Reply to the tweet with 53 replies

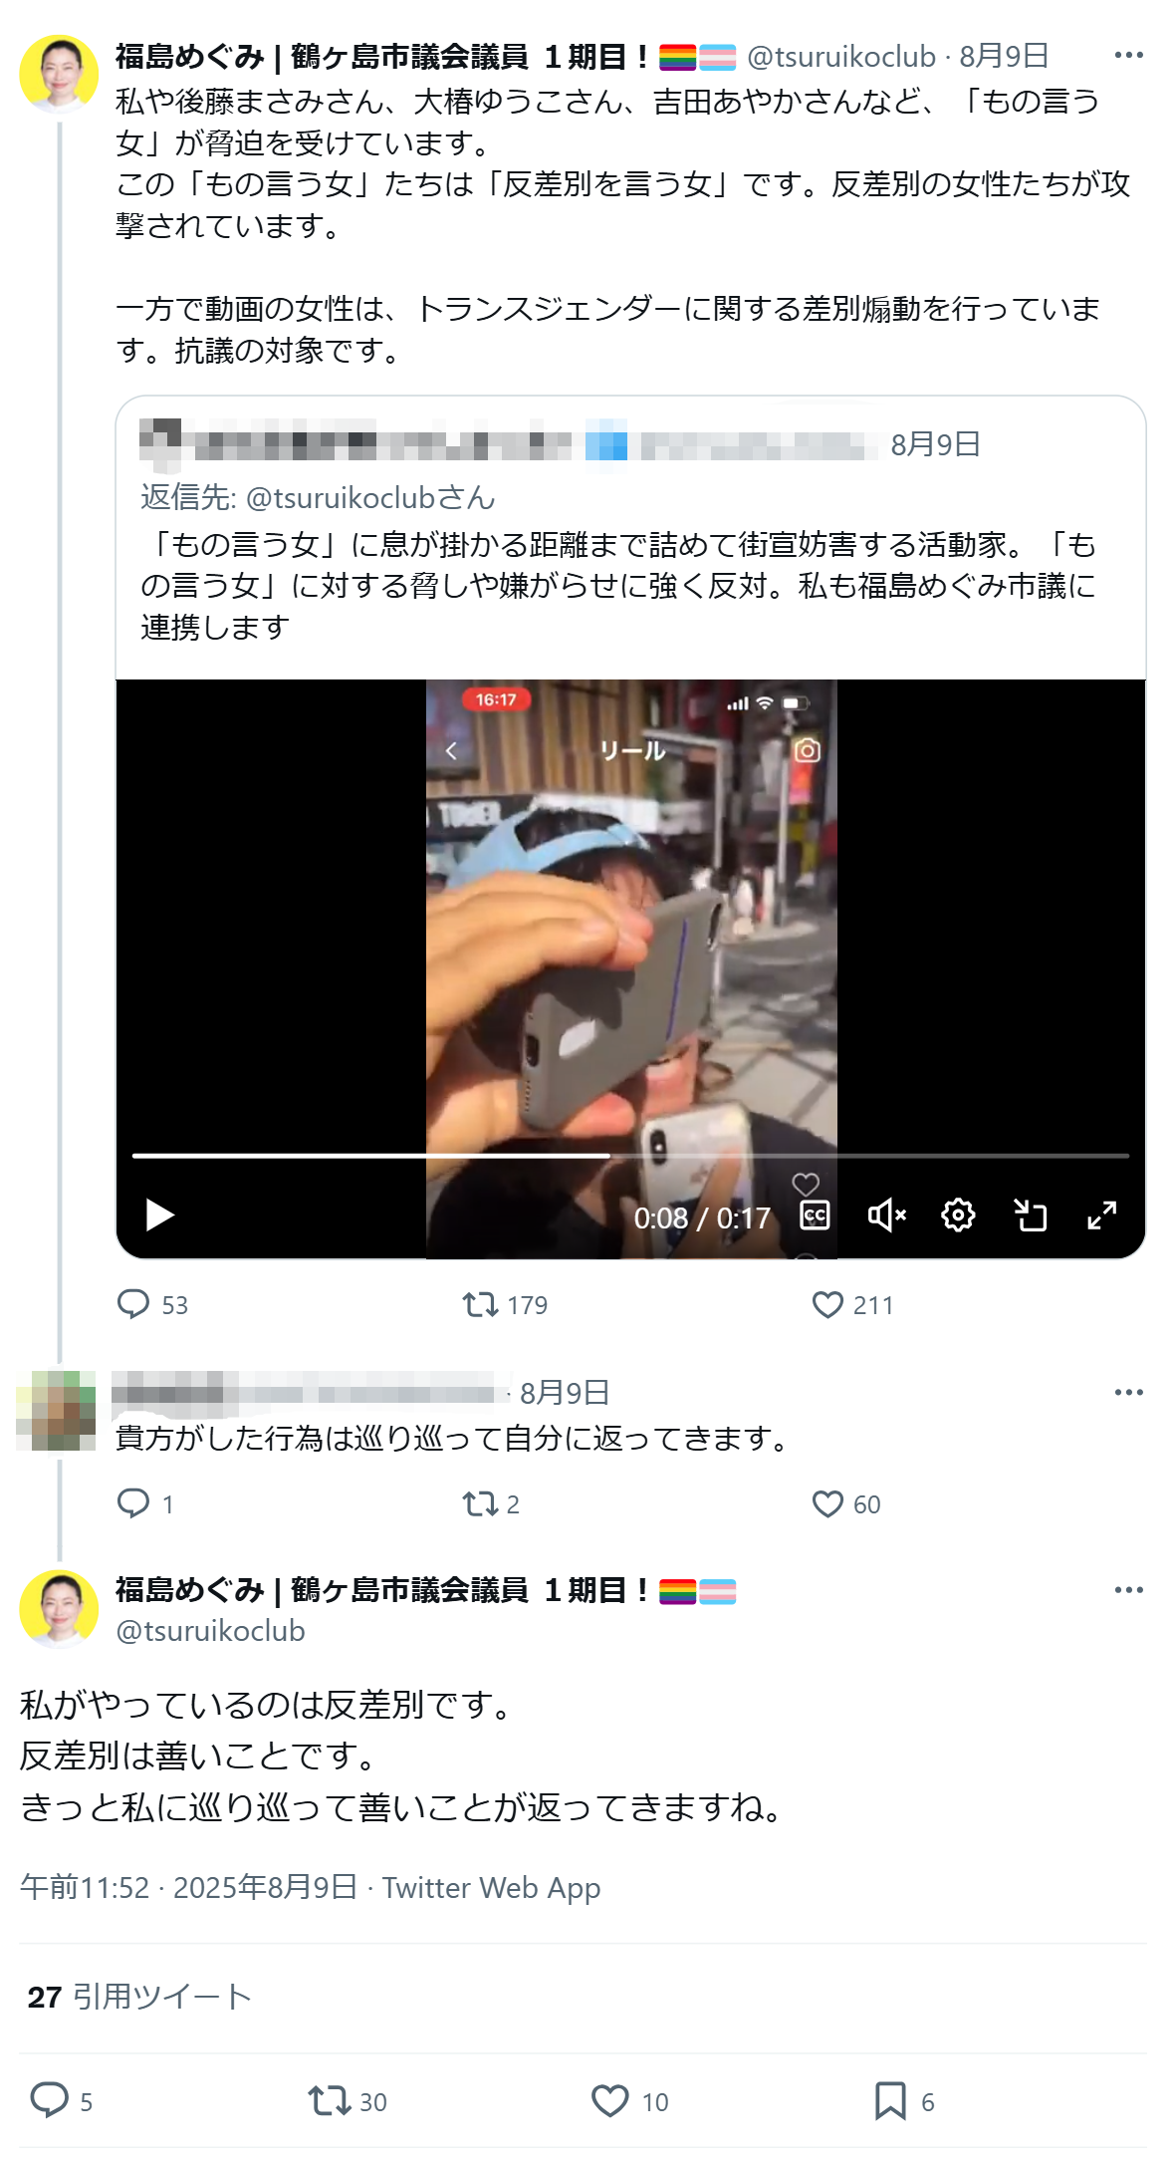pyautogui.click(x=132, y=1304)
